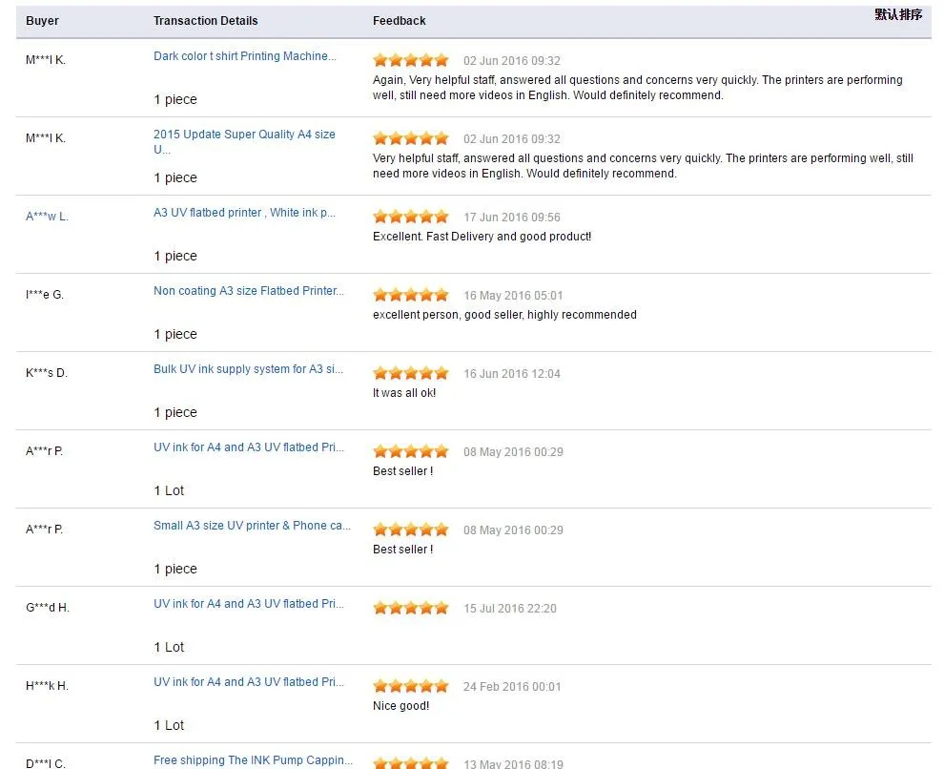The width and height of the screenshot is (944, 769).
Task: Click the Chinese default sort label
Action: [898, 14]
